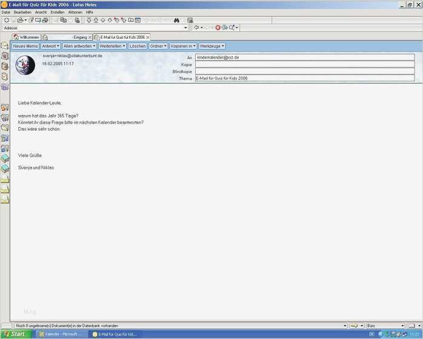Click the binoculars search icon in toolbar
This screenshot has height=339, width=423.
coord(176,20)
